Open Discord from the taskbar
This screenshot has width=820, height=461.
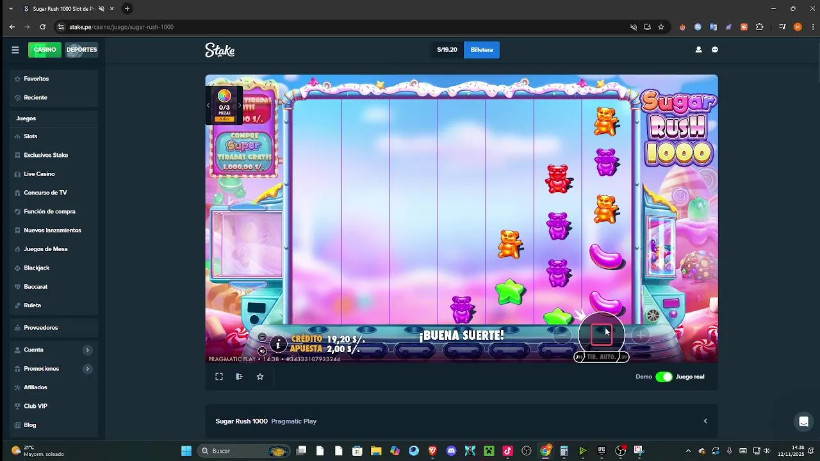[452, 451]
